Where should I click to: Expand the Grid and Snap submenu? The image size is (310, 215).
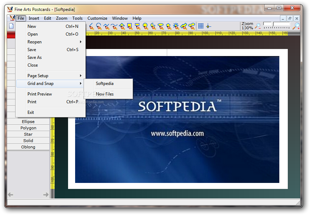tap(51, 84)
